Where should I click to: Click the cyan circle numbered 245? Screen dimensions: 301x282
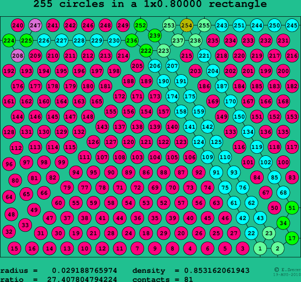coord(292,25)
